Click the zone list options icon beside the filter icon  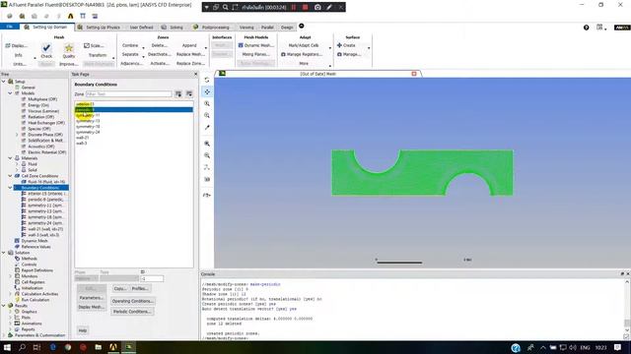(x=189, y=94)
